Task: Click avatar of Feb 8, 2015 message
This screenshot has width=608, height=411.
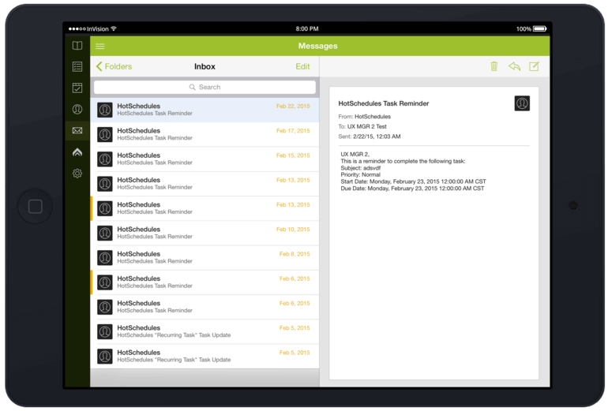Action: 105,258
